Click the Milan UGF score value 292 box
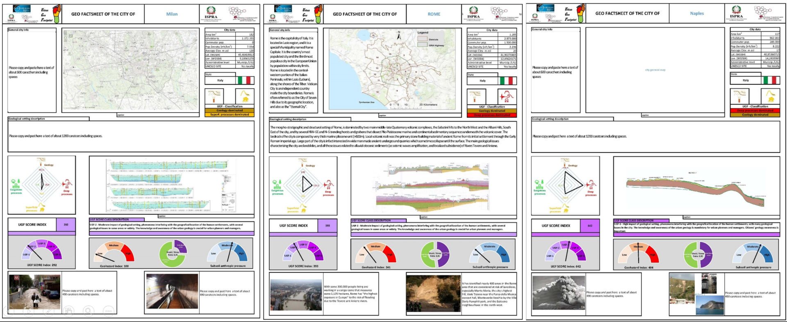 66,224
